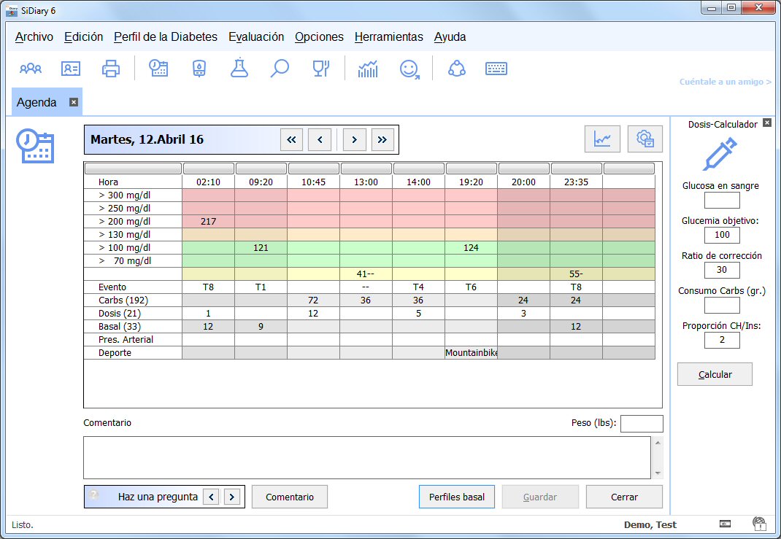Open the printer icon in toolbar
781x539 pixels.
click(111, 69)
